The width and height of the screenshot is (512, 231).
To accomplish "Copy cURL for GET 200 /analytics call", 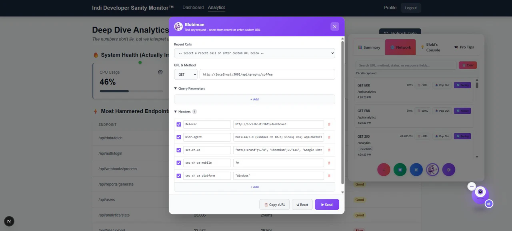I will point(422,136).
